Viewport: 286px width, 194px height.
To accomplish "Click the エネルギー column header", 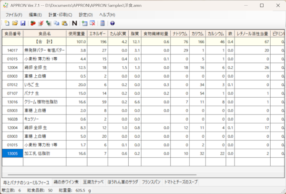I will pyautogui.click(x=98, y=34).
